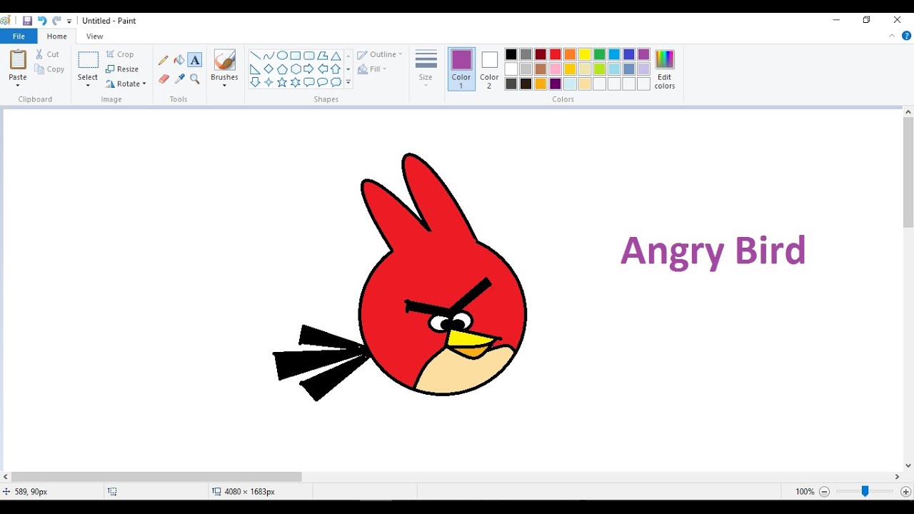This screenshot has width=914, height=514.
Task: Choose the Pentagon shape
Action: pyautogui.click(x=282, y=69)
